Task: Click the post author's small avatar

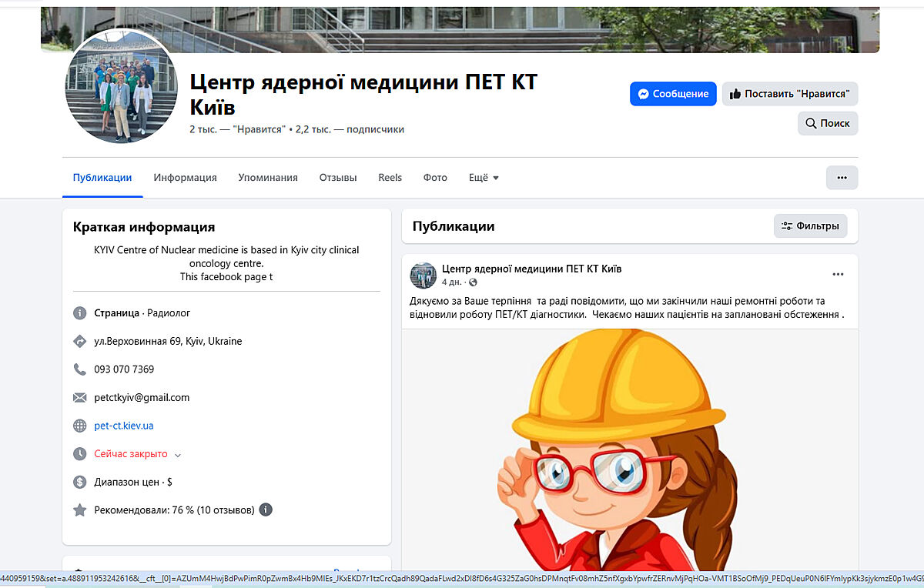Action: click(423, 275)
